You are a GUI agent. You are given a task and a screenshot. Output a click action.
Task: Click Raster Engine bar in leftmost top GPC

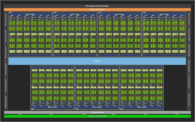click(x=30, y=14)
